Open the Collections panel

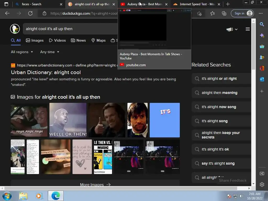(x=224, y=13)
